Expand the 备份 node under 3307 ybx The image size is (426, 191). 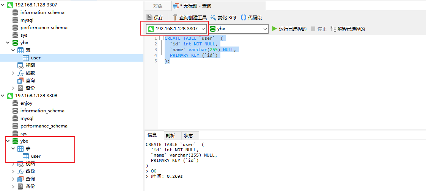(x=13, y=88)
